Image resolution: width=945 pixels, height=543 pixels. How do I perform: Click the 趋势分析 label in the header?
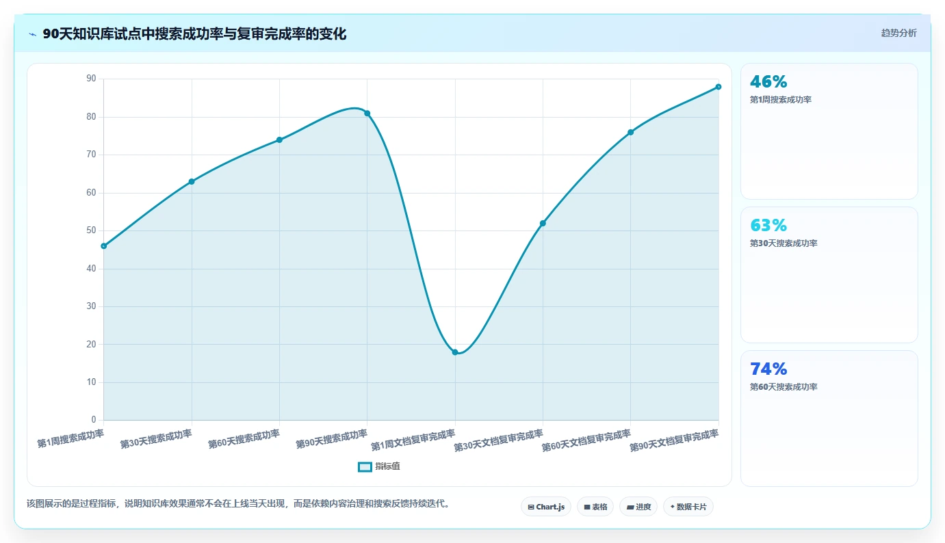click(x=898, y=33)
